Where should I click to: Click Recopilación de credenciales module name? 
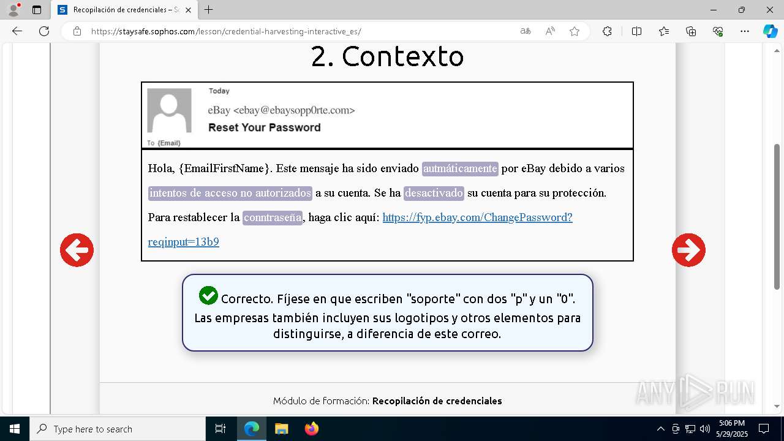coord(437,401)
